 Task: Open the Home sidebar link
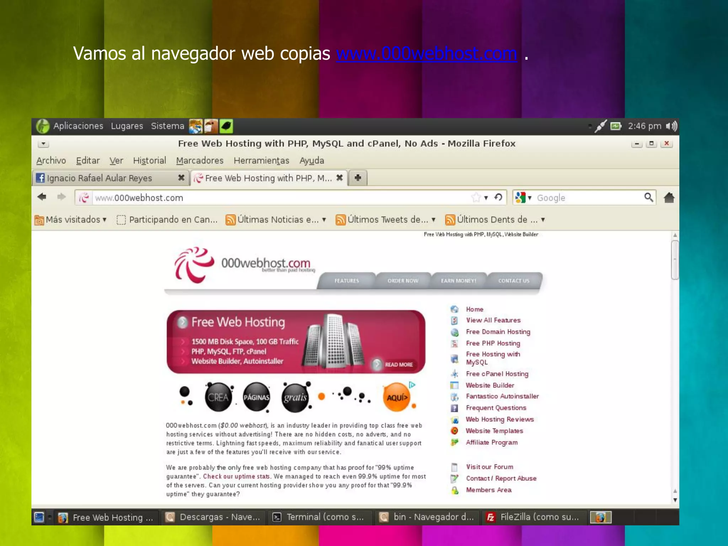click(475, 309)
